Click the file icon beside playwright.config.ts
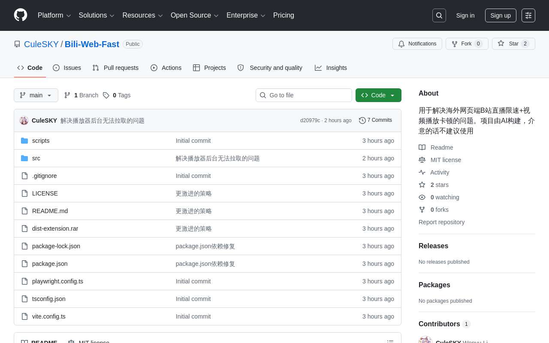This screenshot has width=549, height=343. click(x=24, y=281)
